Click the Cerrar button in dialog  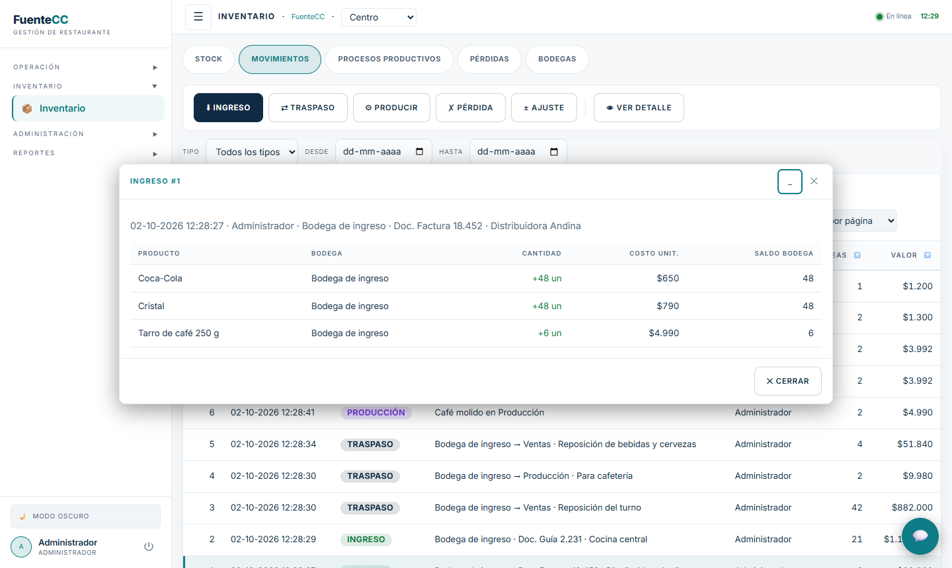point(788,381)
